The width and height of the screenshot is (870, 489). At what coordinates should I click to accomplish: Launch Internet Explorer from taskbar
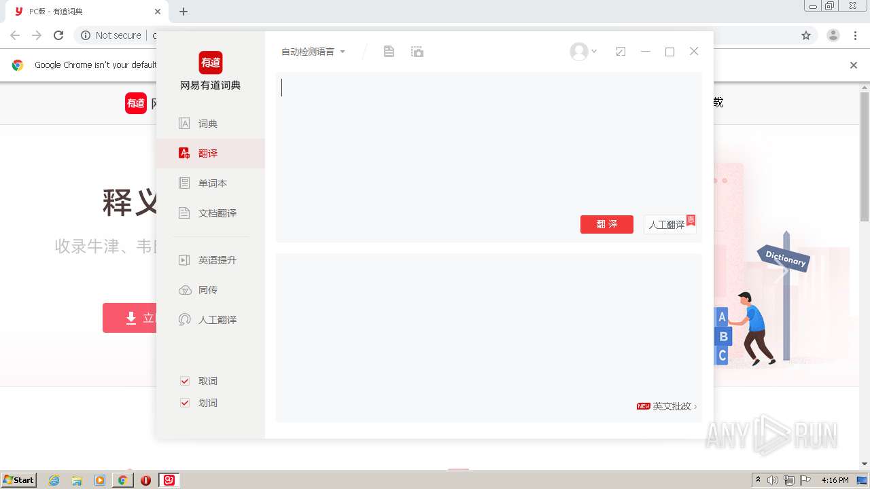pos(54,480)
